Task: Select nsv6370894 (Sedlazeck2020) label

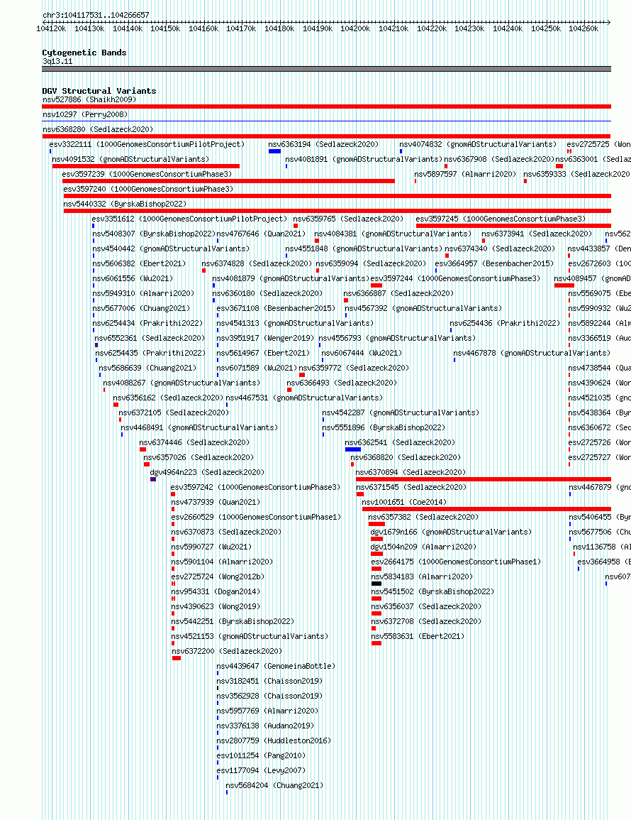Action: pos(411,472)
